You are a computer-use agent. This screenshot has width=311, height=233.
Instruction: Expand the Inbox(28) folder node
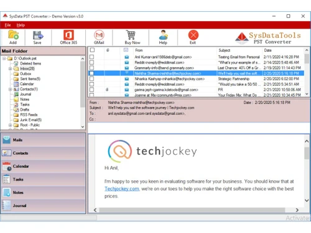[x=10, y=68]
